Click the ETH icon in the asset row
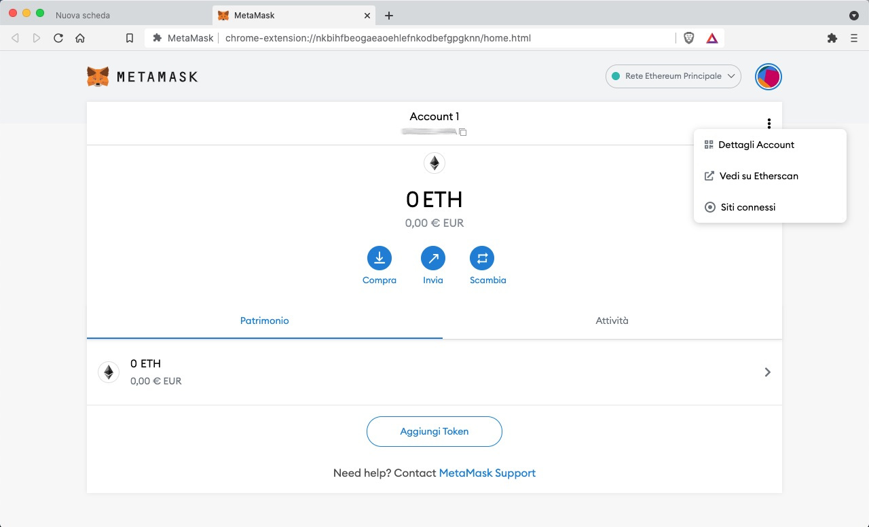869x527 pixels. point(109,372)
